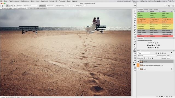Viewport: 175px width, 98px height.
Task: Select the Rectangular Marquee tool
Action: (135, 37)
